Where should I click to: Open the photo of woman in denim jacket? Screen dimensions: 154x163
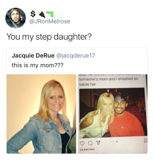(x=41, y=114)
